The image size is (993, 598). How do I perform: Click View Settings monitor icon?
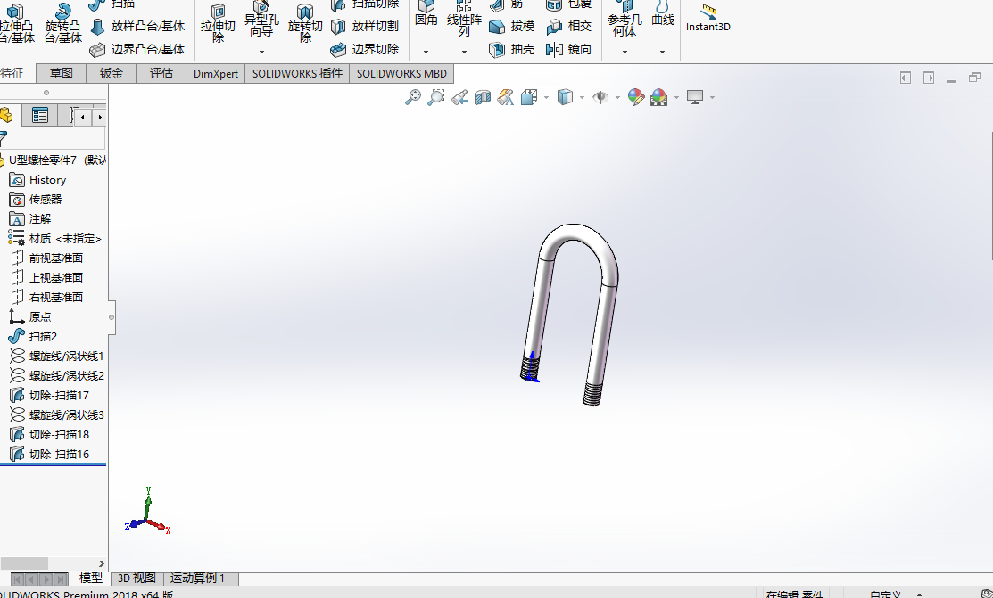(x=695, y=97)
